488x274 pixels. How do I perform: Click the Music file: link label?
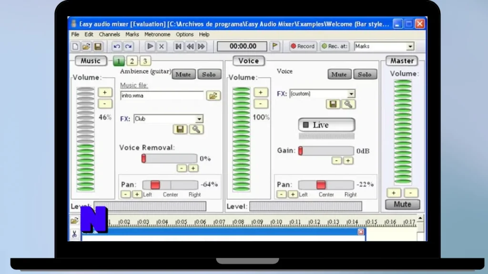pos(134,85)
